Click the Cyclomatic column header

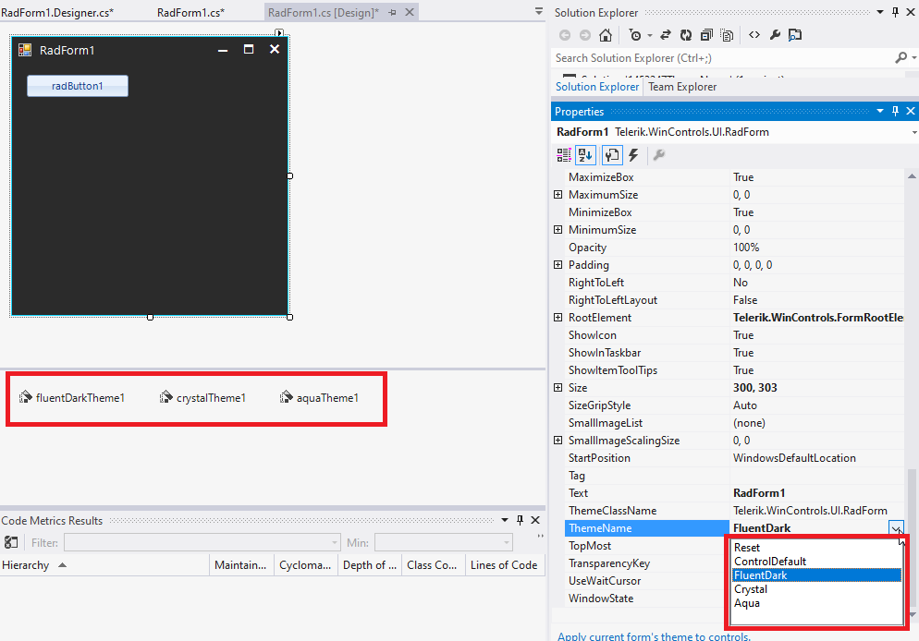(x=305, y=565)
